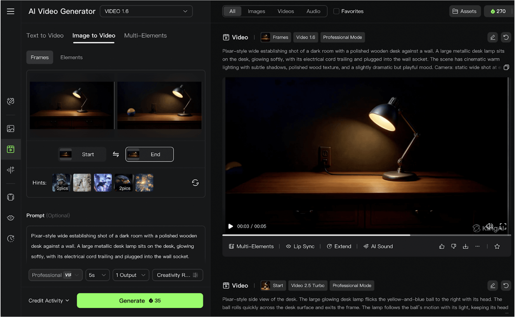
Task: Refresh the hint images
Action: tap(195, 183)
